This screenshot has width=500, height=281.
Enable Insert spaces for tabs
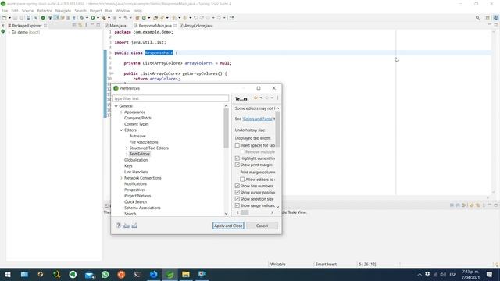(x=237, y=145)
